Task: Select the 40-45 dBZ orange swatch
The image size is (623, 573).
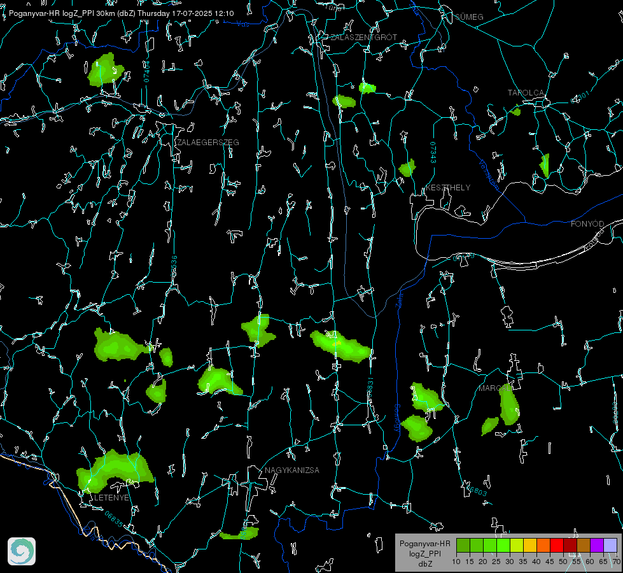Action: 543,546
